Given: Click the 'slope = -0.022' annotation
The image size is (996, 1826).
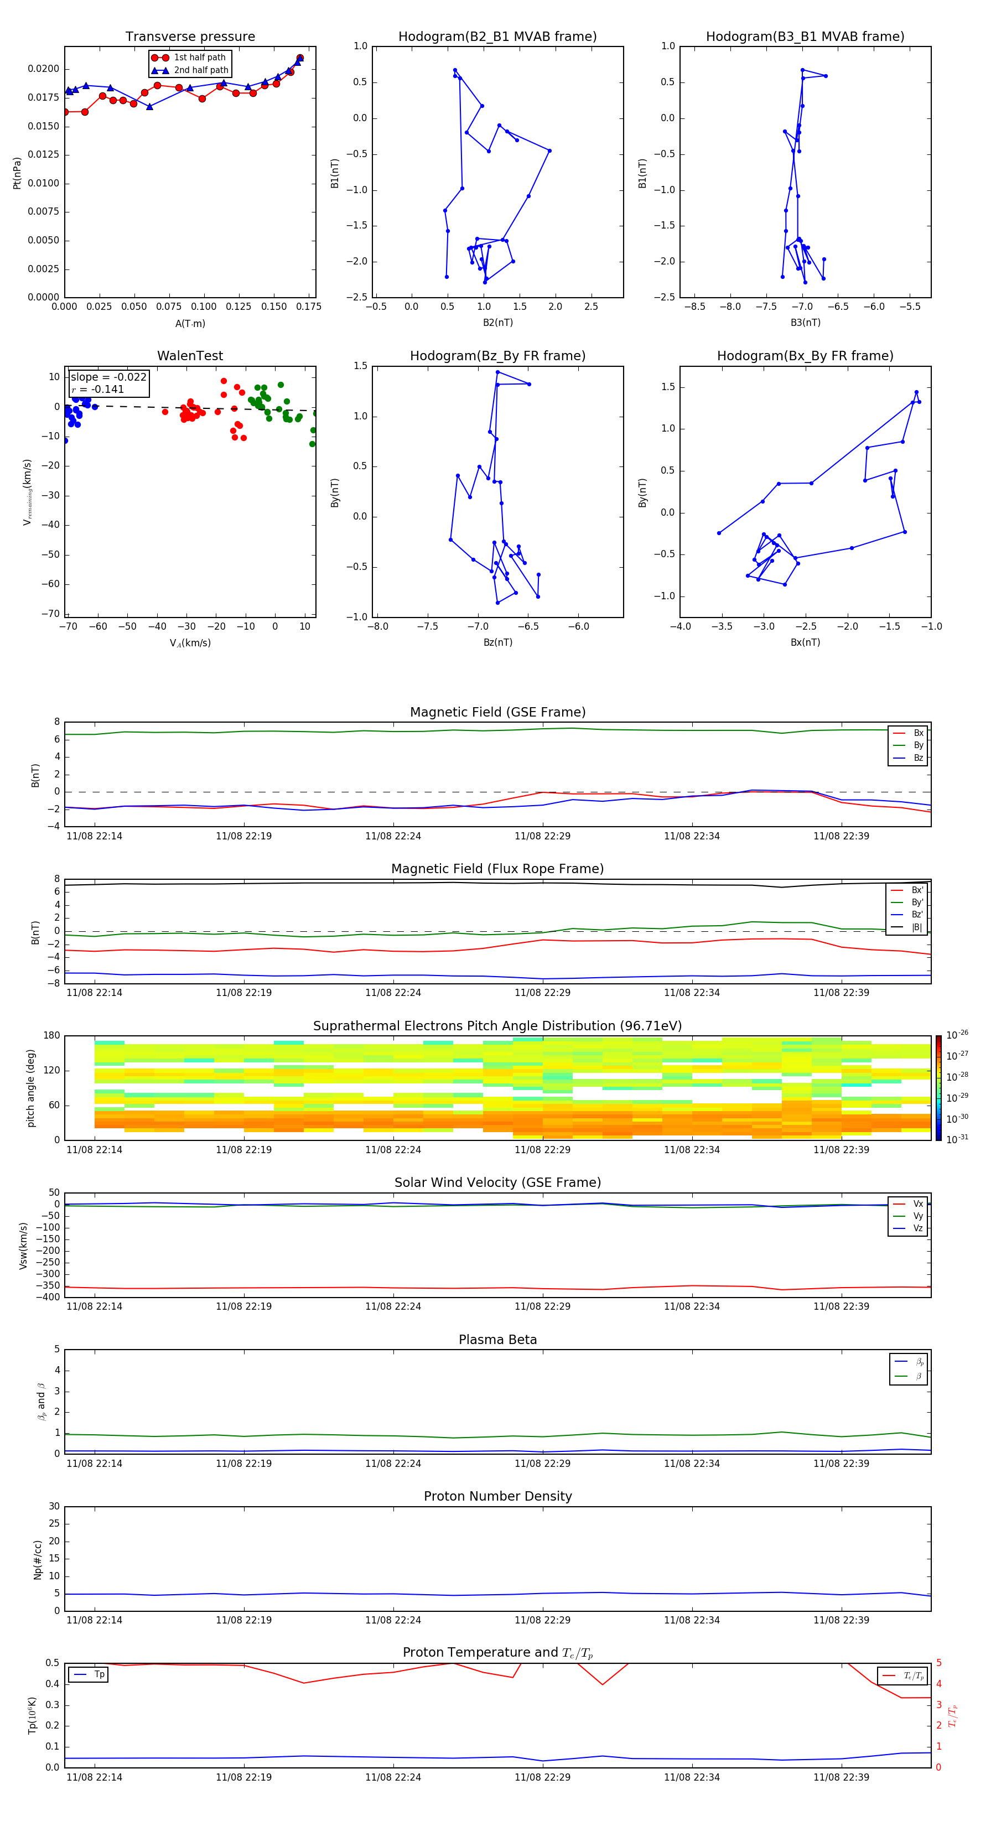Looking at the screenshot, I should tap(108, 377).
